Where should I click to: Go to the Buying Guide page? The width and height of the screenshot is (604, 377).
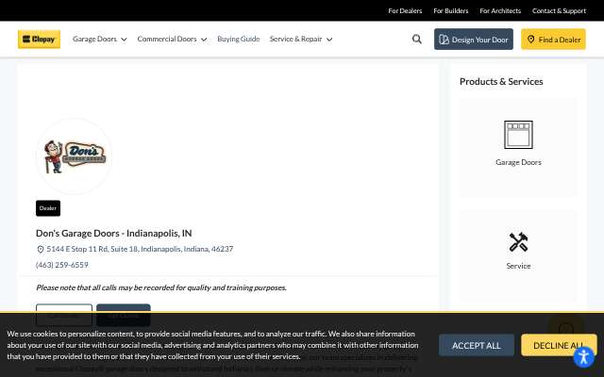tap(239, 39)
